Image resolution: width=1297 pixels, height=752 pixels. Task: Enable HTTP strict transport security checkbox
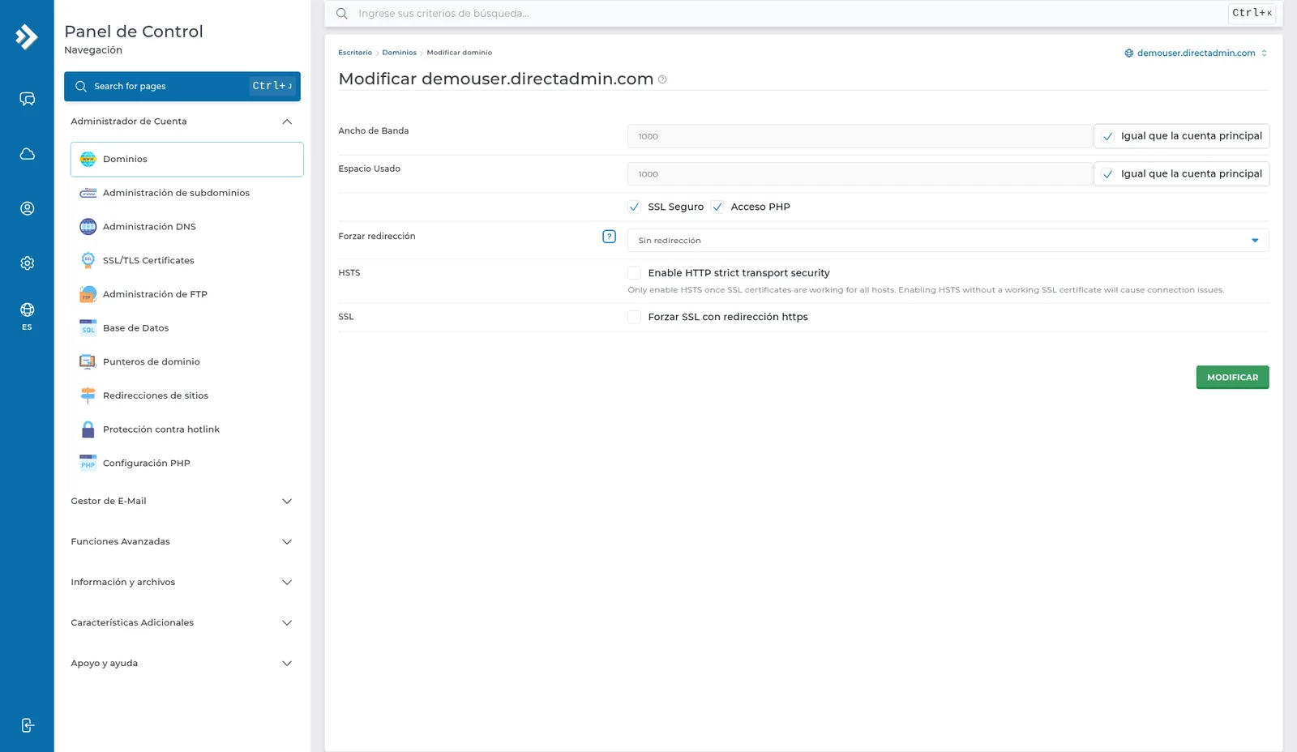(x=635, y=273)
